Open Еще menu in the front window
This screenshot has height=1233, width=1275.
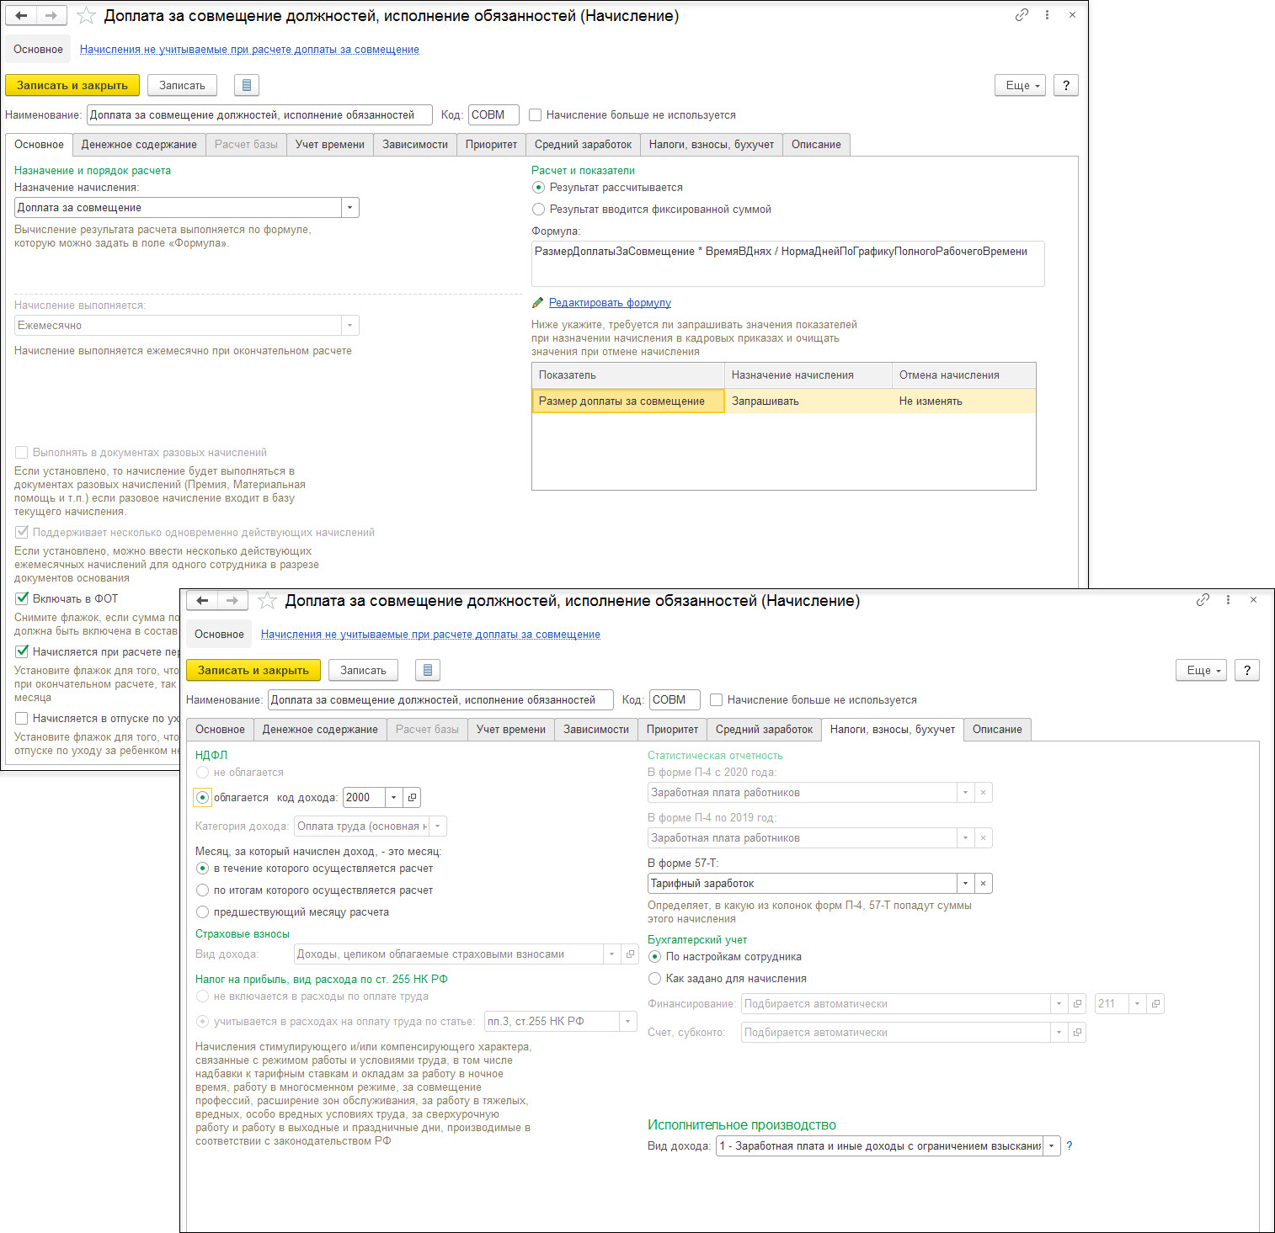1201,670
